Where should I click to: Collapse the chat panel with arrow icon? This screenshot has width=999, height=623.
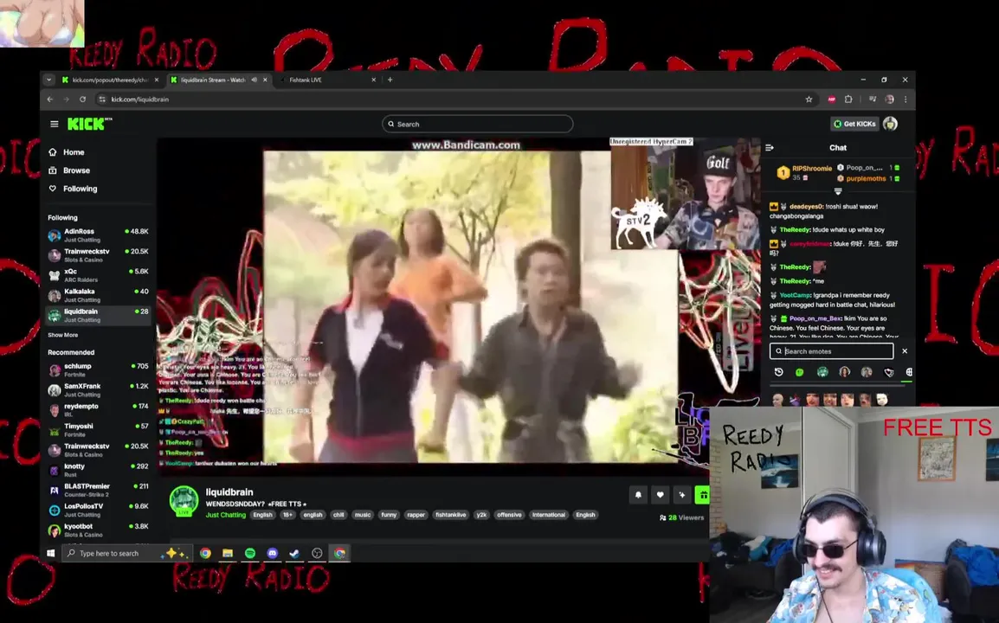(770, 148)
